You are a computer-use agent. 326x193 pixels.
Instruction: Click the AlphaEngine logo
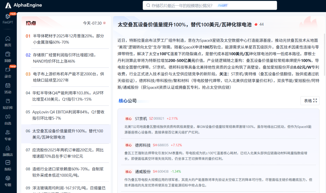pyautogui.click(x=24, y=5)
